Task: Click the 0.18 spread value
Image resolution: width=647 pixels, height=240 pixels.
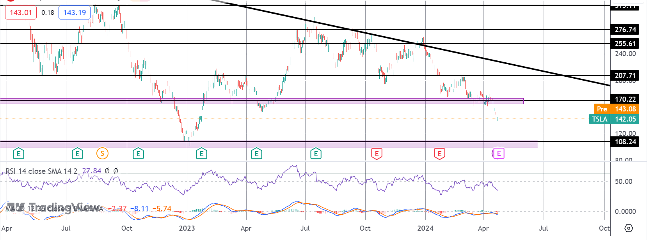Action: point(48,12)
